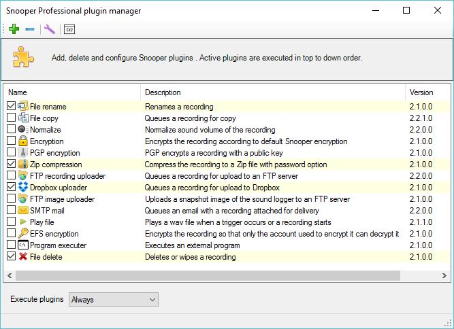Select the 'File rename' row name

(x=48, y=107)
